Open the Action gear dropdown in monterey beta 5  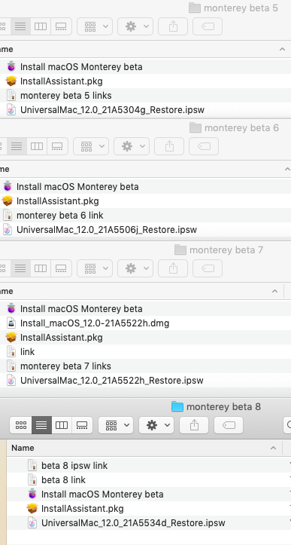coord(135,26)
